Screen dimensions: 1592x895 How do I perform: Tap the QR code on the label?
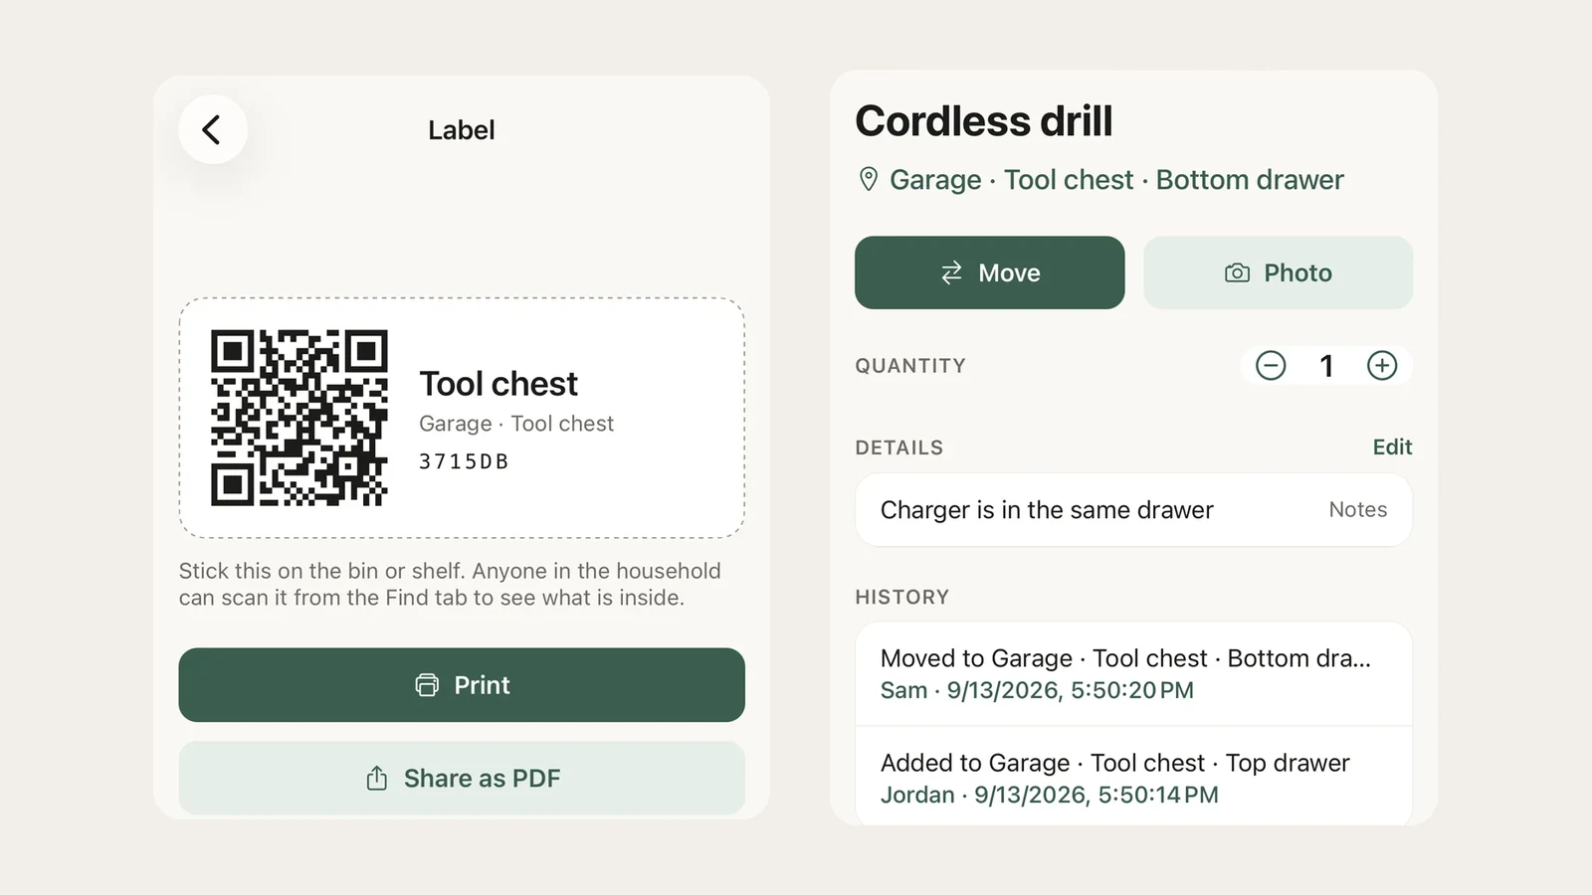[x=298, y=418]
